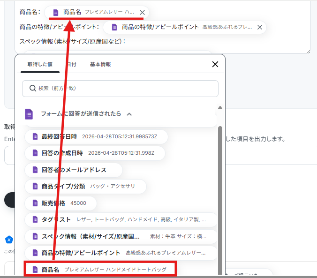This screenshot has width=317, height=278.
Task: Select the 回答者のメールアドレス value item
Action: pos(73,170)
